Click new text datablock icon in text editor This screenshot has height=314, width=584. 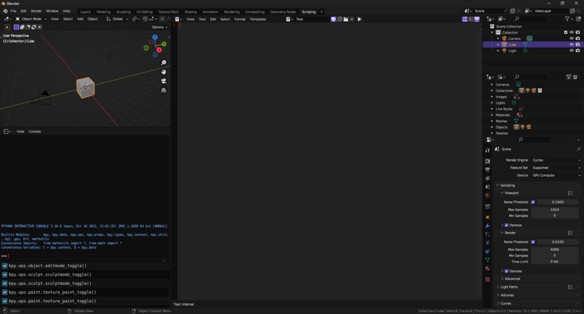pyautogui.click(x=340, y=19)
